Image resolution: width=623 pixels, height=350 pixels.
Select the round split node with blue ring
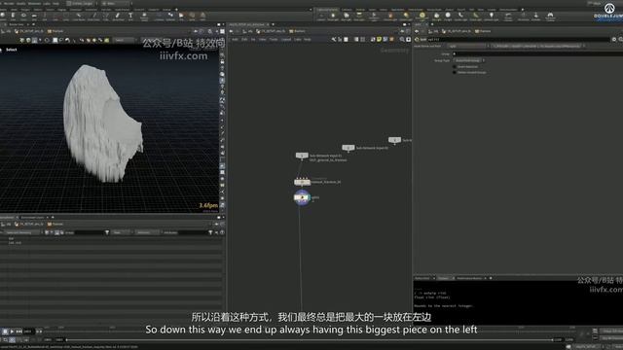pyautogui.click(x=302, y=197)
